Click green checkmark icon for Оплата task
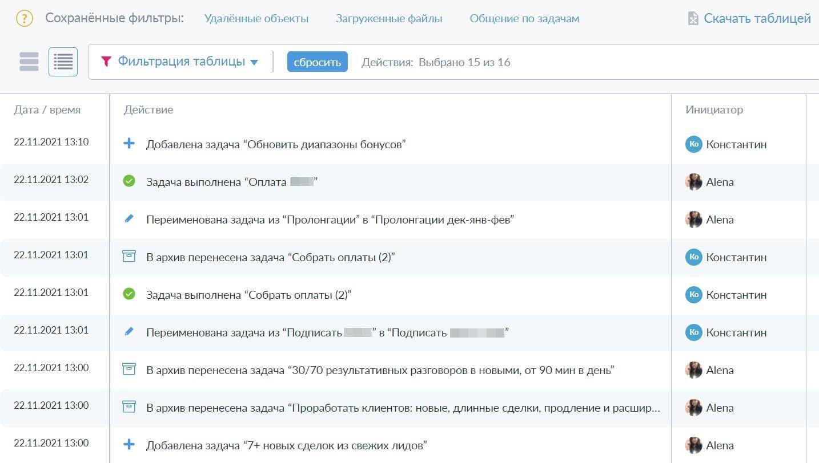Image resolution: width=819 pixels, height=463 pixels. click(x=129, y=181)
